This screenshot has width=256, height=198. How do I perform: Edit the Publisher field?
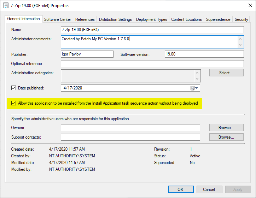87,54
